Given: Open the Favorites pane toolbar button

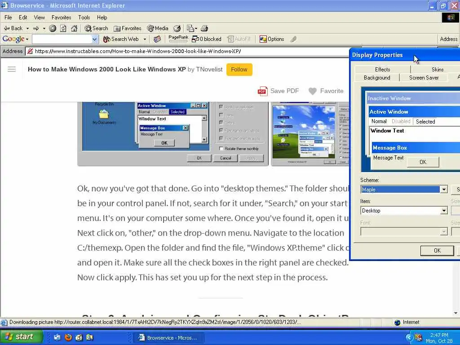Looking at the screenshot, I should click(128, 28).
